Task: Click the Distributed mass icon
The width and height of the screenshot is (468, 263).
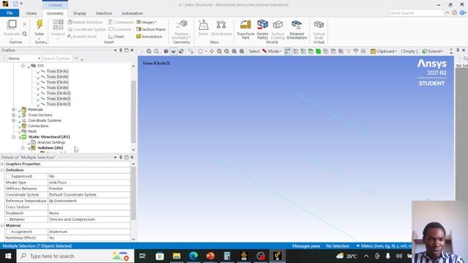Action: pos(221,25)
